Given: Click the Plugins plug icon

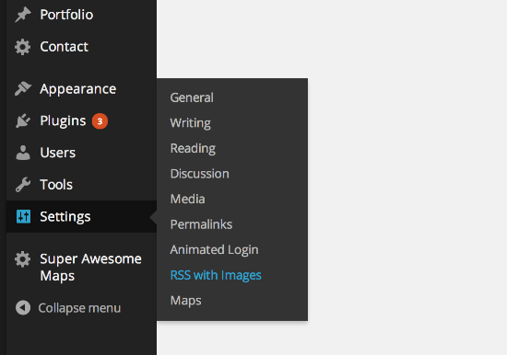Looking at the screenshot, I should coord(23,120).
